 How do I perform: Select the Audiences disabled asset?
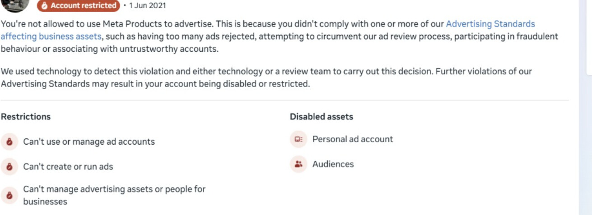coord(322,165)
